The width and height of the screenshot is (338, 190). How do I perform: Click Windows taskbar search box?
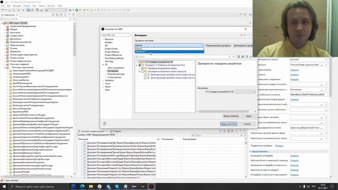point(39,186)
